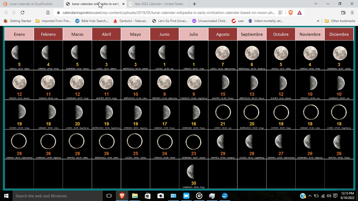Image resolution: width=358 pixels, height=201 pixels.
Task: Click the Enero new moon ring above 28
Action: [19, 141]
